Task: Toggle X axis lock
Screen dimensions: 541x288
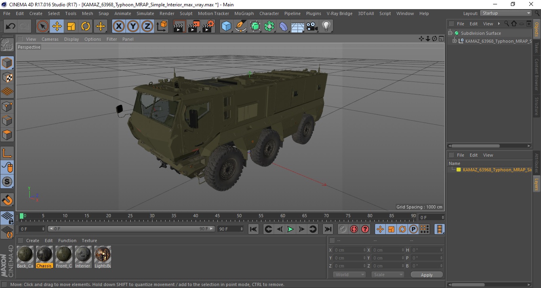Action: (119, 27)
